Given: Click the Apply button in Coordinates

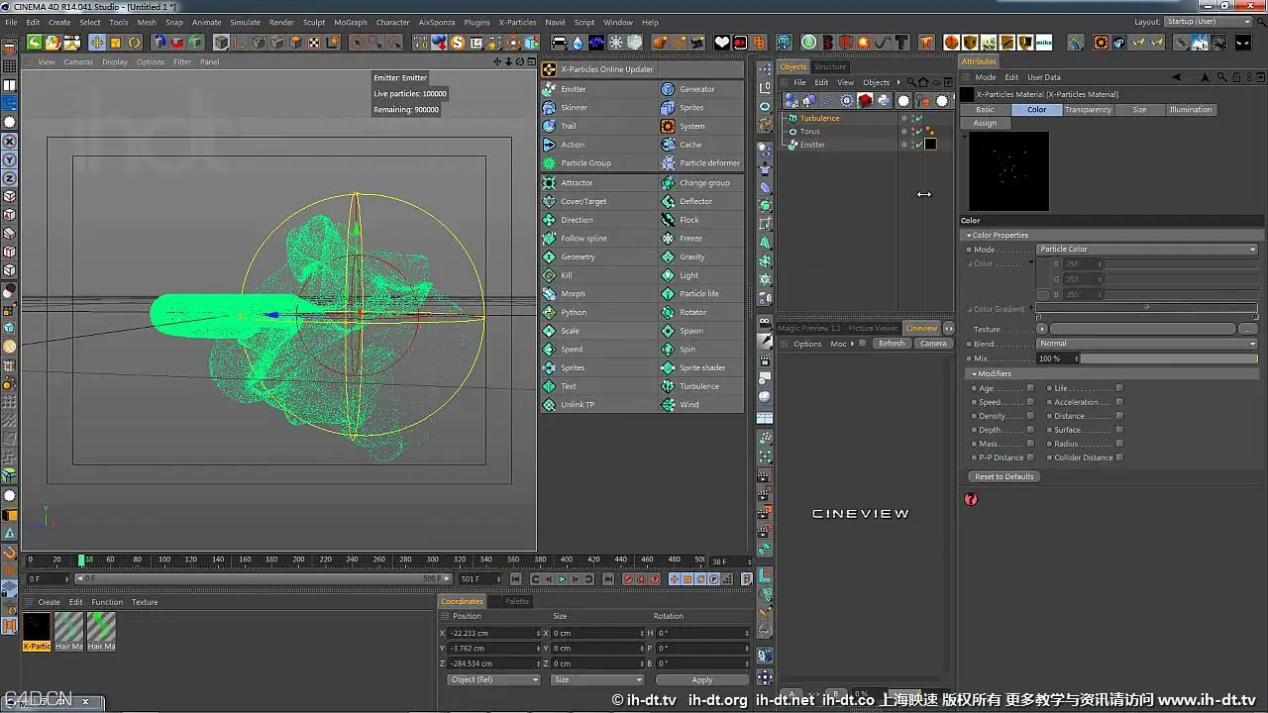Looking at the screenshot, I should (701, 680).
